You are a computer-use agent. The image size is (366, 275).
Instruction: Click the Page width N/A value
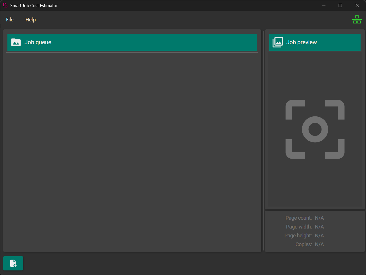tap(319, 227)
